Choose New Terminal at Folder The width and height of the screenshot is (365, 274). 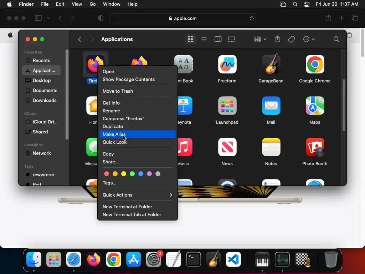point(137,207)
